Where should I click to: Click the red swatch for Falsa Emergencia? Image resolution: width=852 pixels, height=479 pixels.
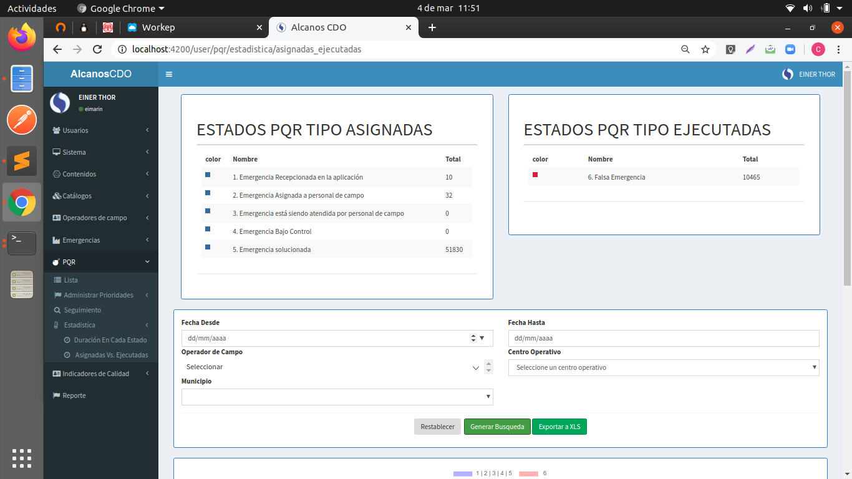click(535, 175)
